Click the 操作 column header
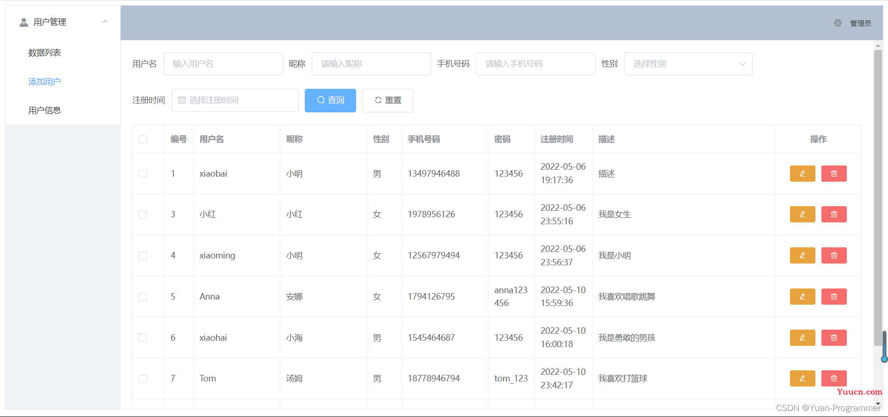The image size is (888, 417). (818, 139)
